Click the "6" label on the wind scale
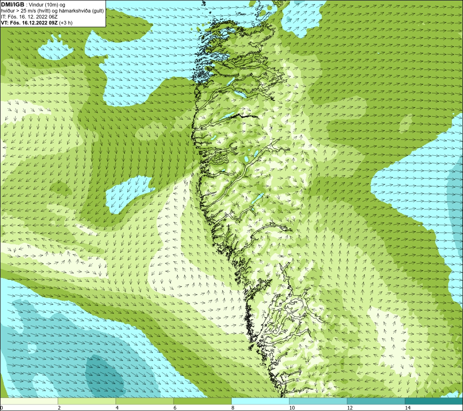The image size is (463, 411). 175,408
